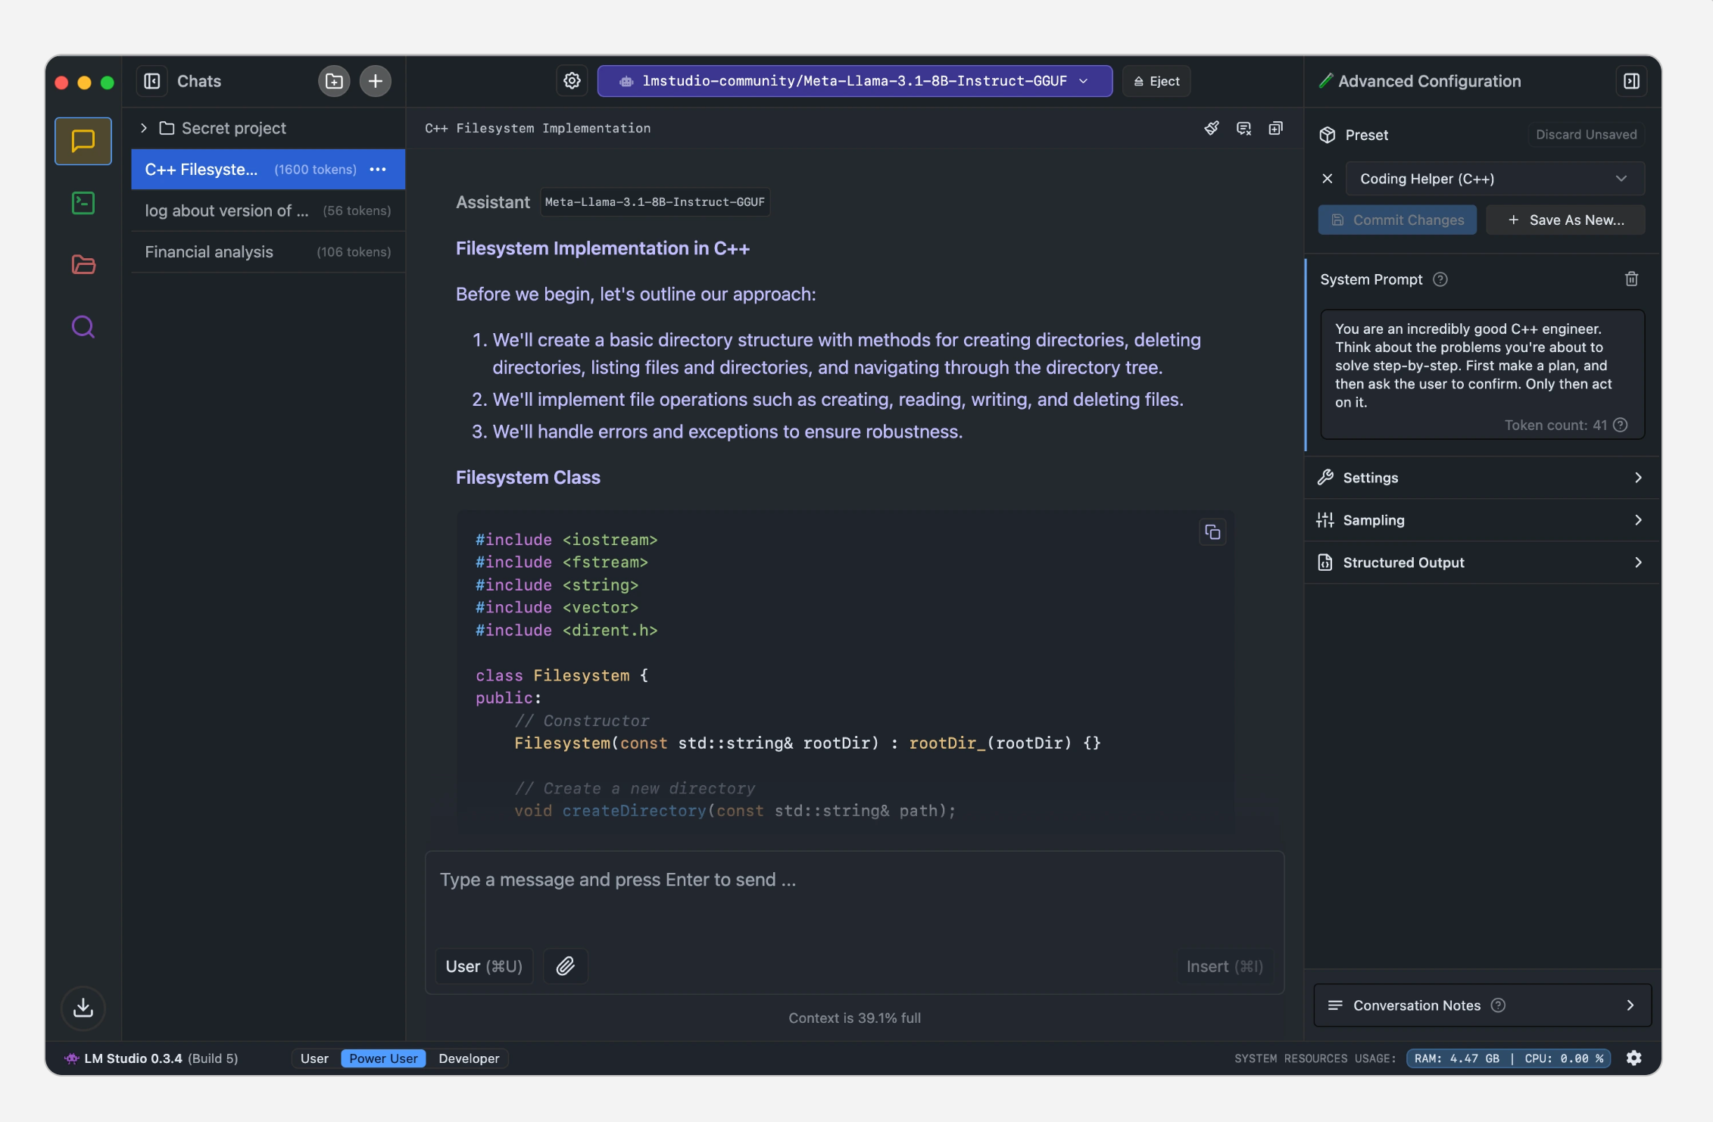The width and height of the screenshot is (1713, 1122).
Task: Click Save As New preset button
Action: tap(1565, 220)
